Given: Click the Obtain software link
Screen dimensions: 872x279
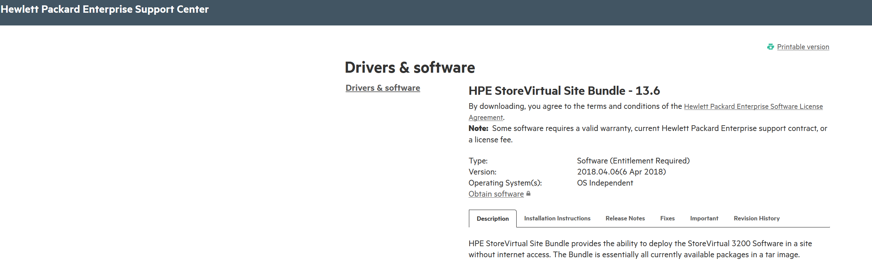Looking at the screenshot, I should tap(496, 194).
